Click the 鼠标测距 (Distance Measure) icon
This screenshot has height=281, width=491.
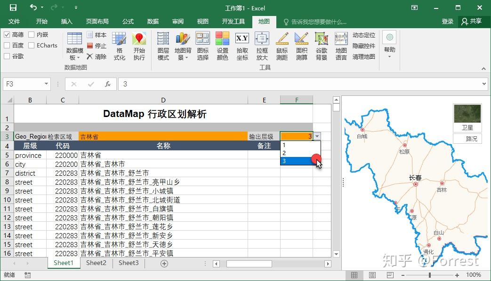tap(282, 45)
